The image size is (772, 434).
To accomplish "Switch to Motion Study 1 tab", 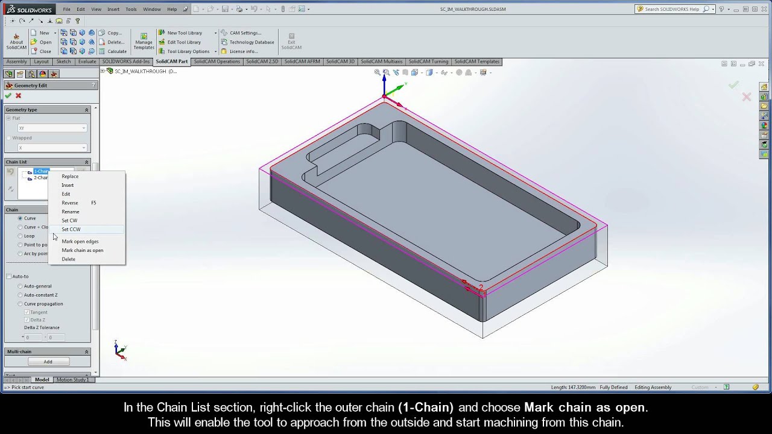I will pyautogui.click(x=72, y=380).
